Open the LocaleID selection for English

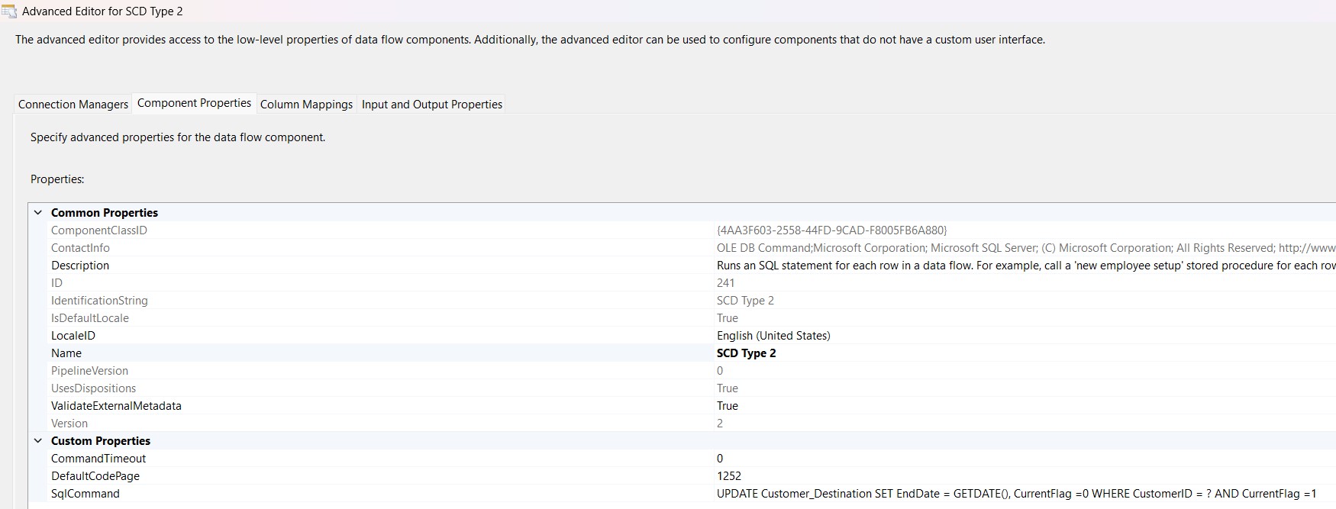pyautogui.click(x=774, y=335)
